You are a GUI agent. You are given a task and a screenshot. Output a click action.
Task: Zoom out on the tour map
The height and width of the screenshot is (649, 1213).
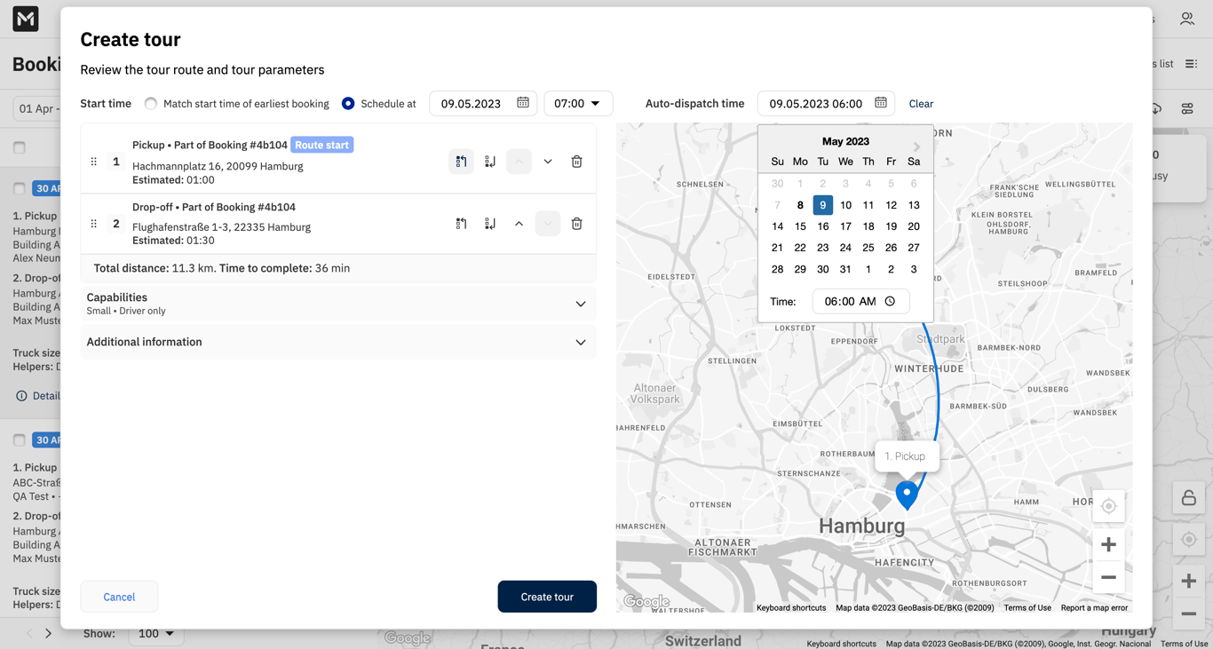click(1108, 577)
